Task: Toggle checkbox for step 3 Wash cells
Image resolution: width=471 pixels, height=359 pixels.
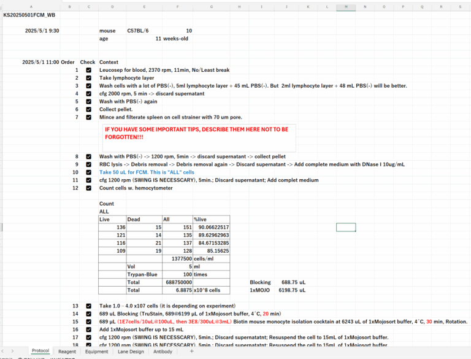Action: [88, 86]
